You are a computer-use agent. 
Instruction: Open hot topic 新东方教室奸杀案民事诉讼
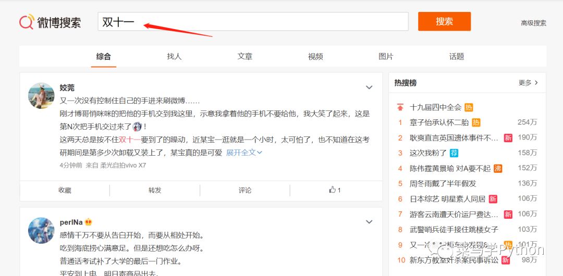454,260
